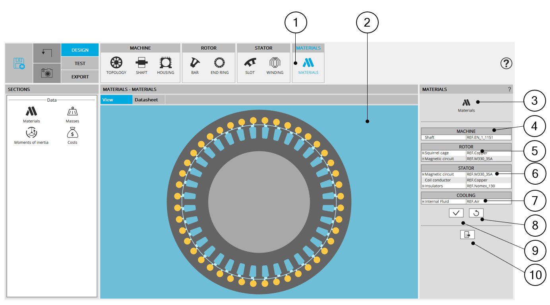Select the rotor Bar icon

pyautogui.click(x=195, y=63)
